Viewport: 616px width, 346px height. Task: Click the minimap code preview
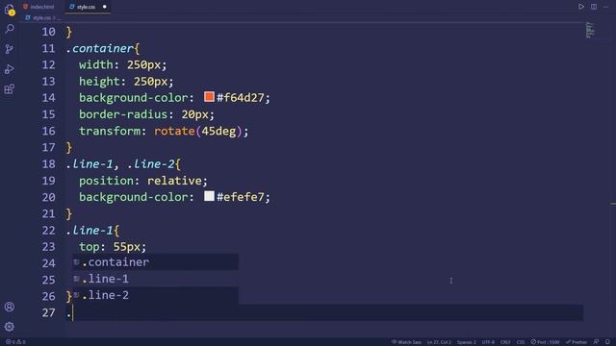tap(590, 30)
